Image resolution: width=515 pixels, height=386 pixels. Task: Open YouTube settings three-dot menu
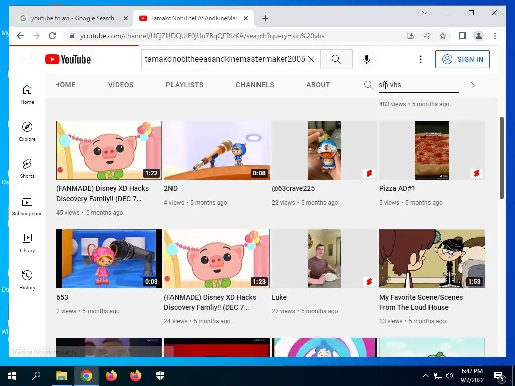(421, 59)
